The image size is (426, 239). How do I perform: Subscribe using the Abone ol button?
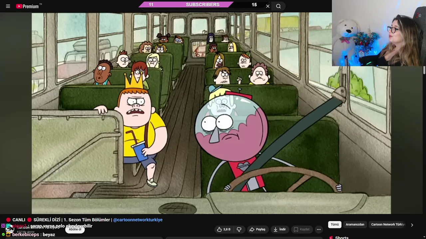[75, 229]
